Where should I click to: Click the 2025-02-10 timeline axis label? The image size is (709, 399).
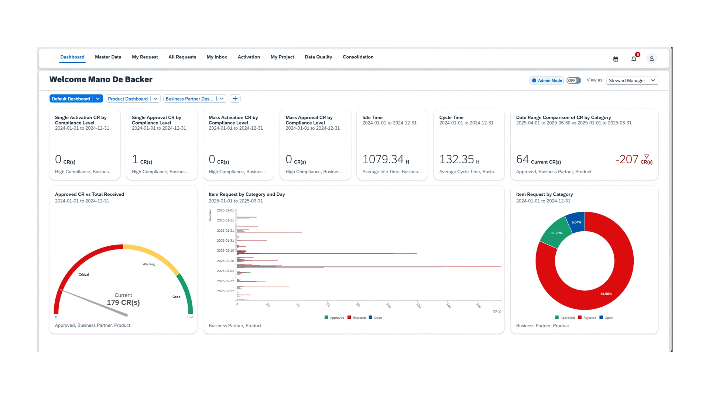pyautogui.click(x=225, y=251)
